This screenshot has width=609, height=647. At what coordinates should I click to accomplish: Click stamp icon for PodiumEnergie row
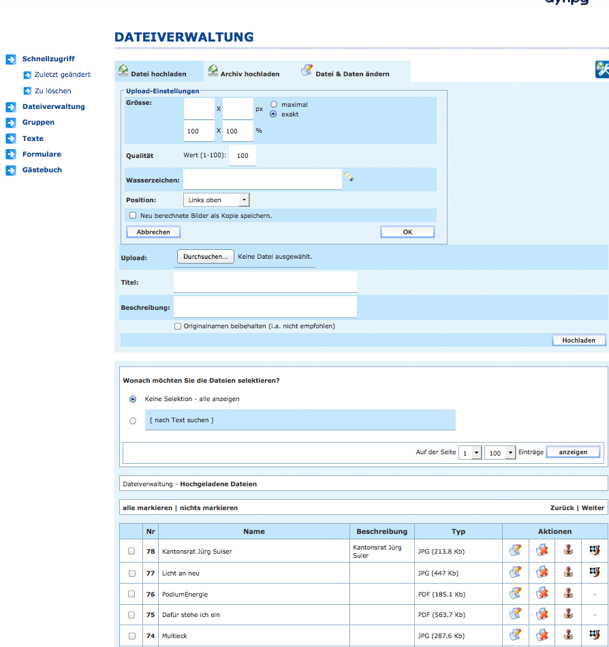568,594
